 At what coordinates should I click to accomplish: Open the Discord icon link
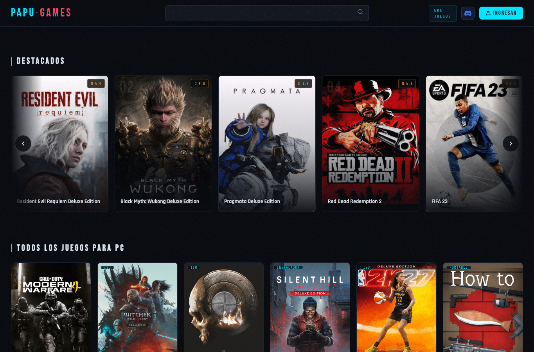point(468,13)
